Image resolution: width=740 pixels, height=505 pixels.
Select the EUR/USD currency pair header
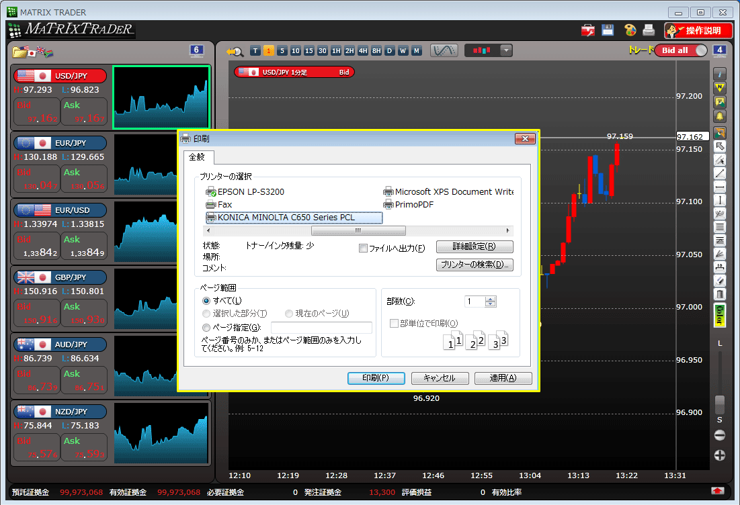[x=60, y=210]
